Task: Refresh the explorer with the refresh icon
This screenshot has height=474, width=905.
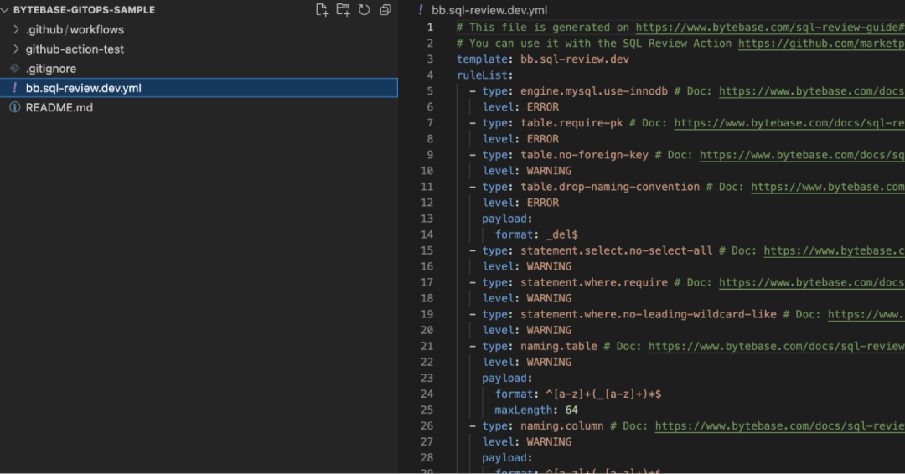Action: point(365,10)
